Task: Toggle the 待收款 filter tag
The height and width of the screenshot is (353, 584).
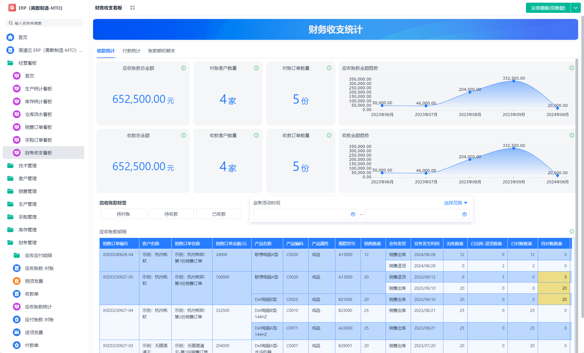Action: click(171, 214)
